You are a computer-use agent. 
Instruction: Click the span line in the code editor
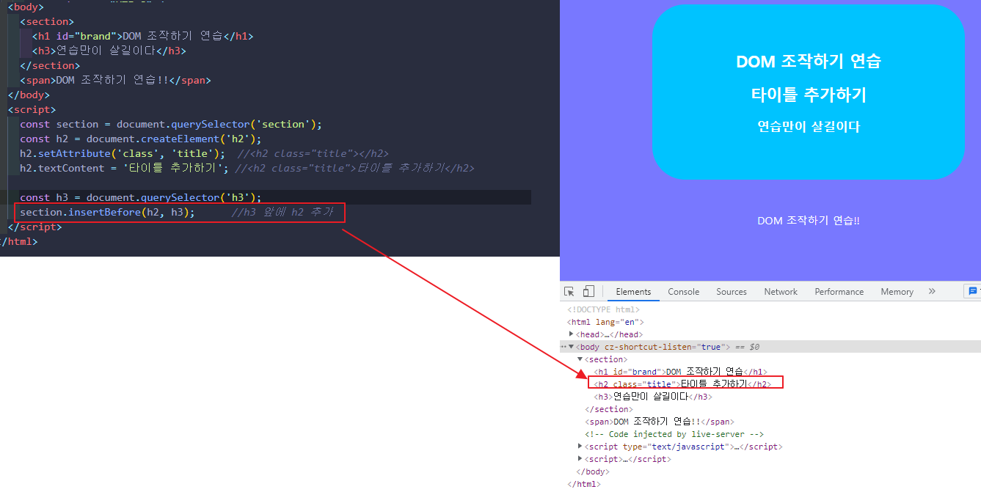[x=115, y=80]
